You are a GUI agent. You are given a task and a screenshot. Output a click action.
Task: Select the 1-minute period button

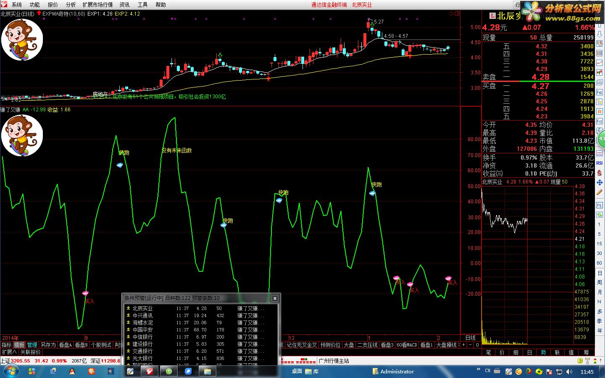(600, 224)
